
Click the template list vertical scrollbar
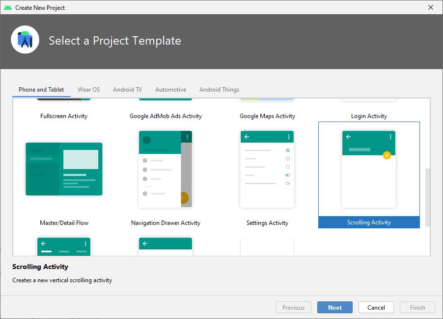point(428,197)
